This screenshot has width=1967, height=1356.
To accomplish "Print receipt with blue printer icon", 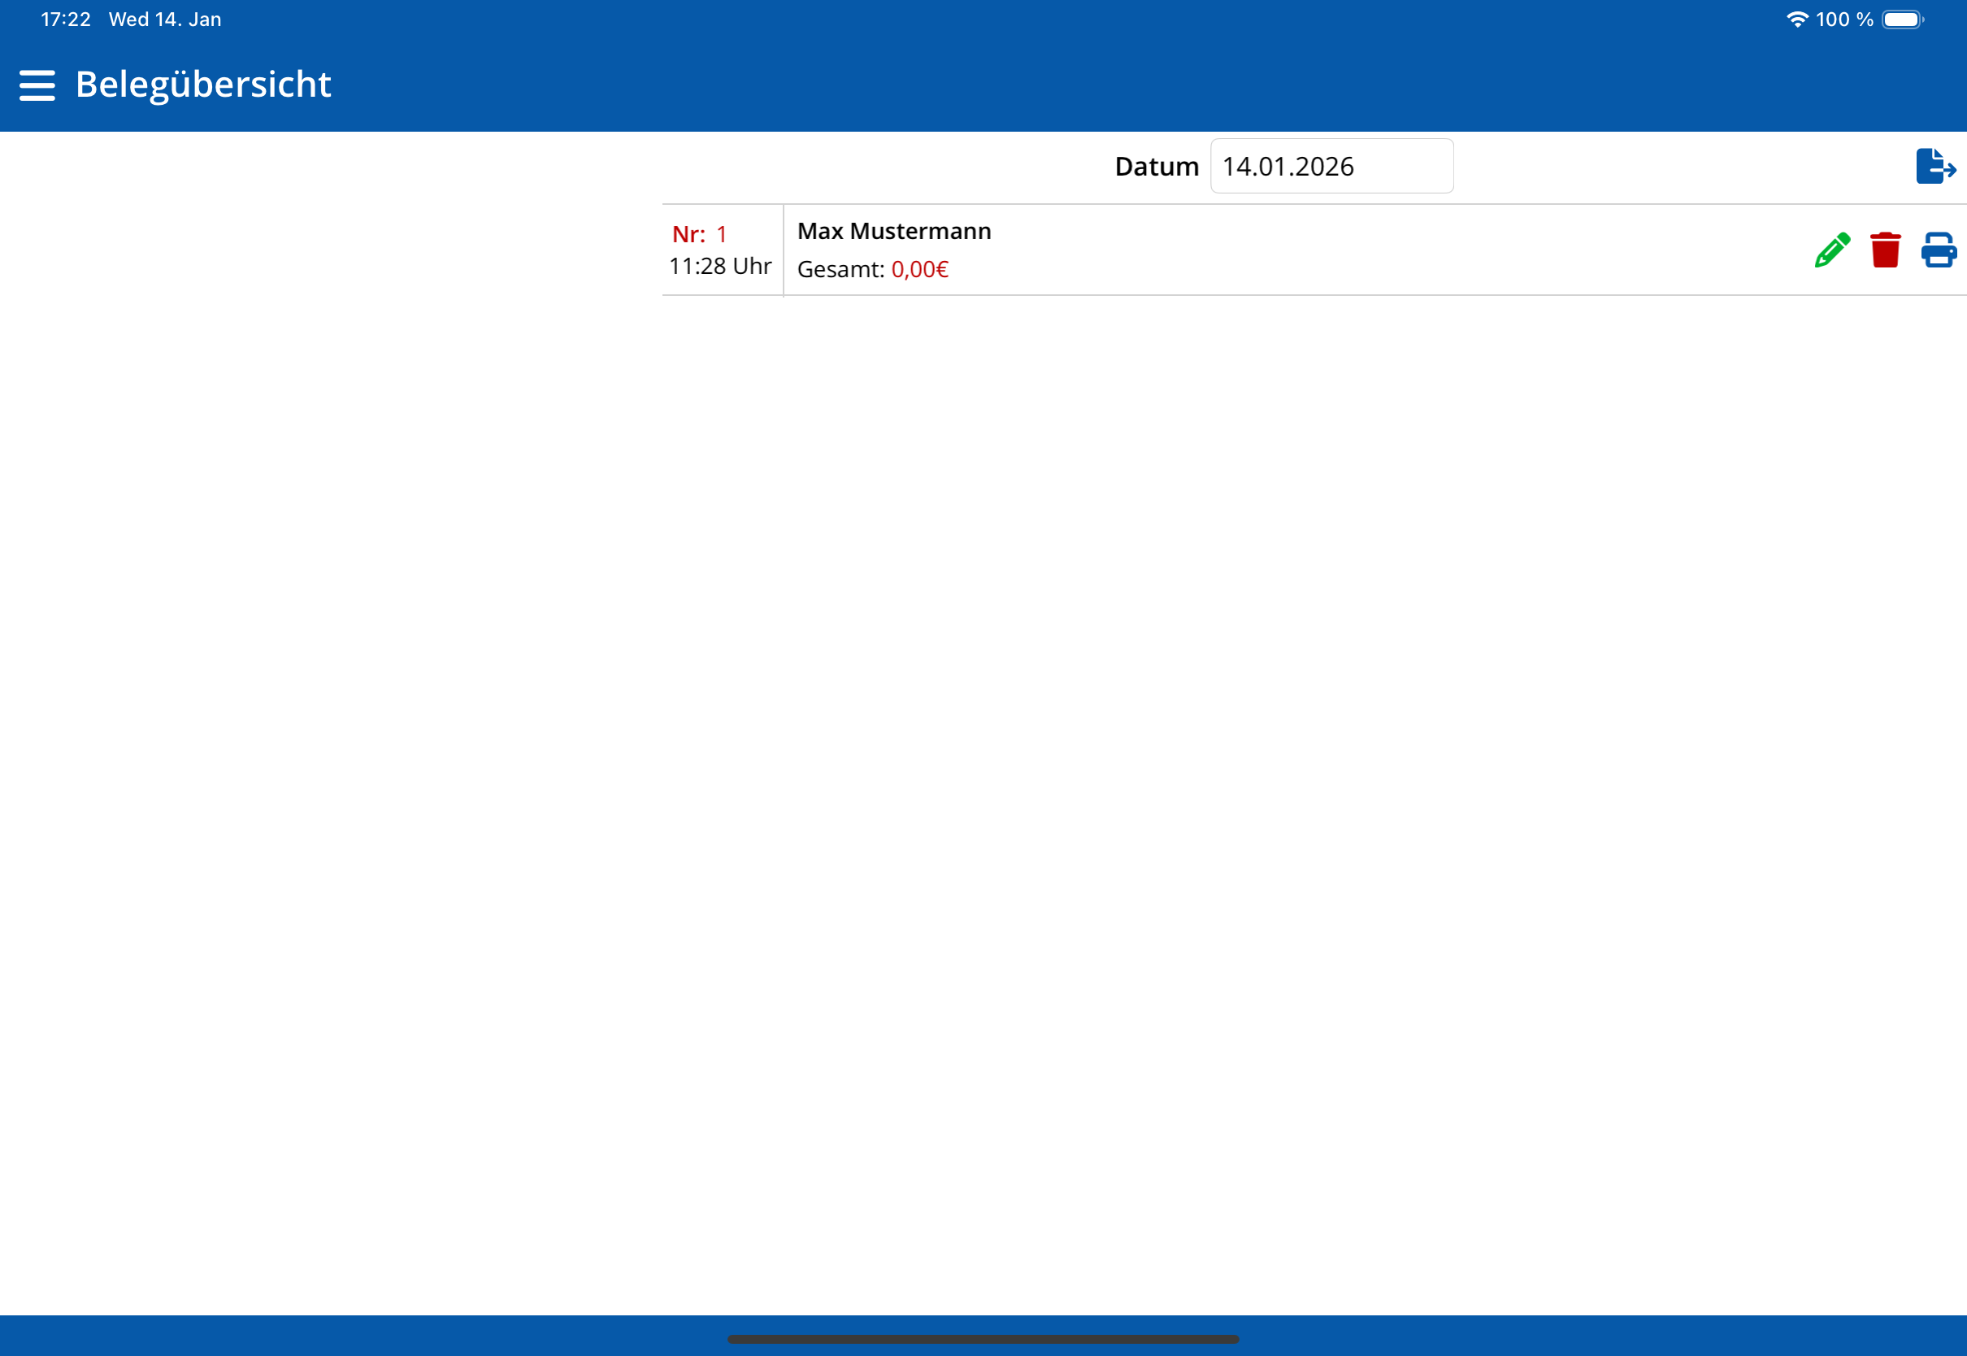I will coord(1939,250).
